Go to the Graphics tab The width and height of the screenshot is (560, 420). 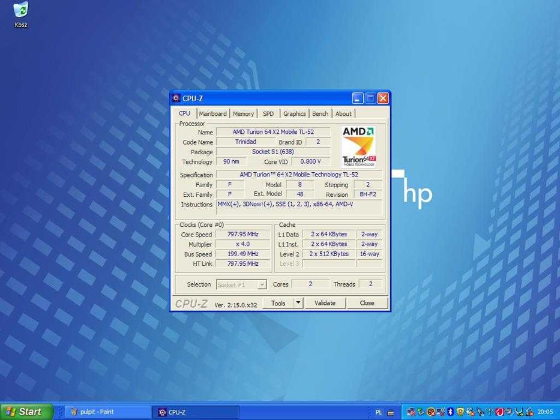(x=294, y=113)
